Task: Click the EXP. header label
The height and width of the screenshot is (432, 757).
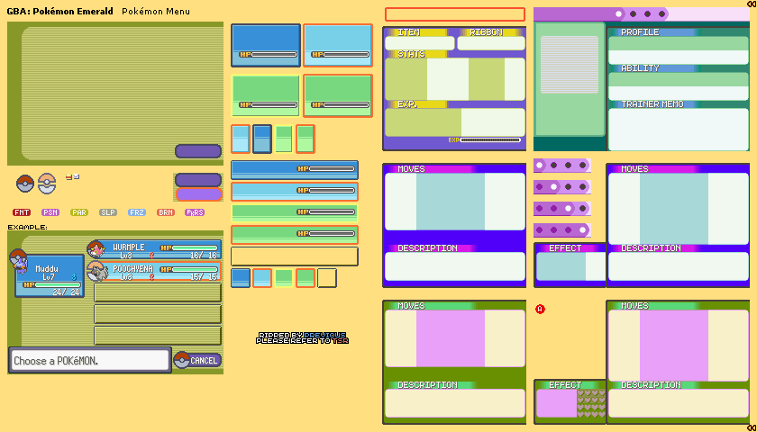Action: click(x=407, y=104)
